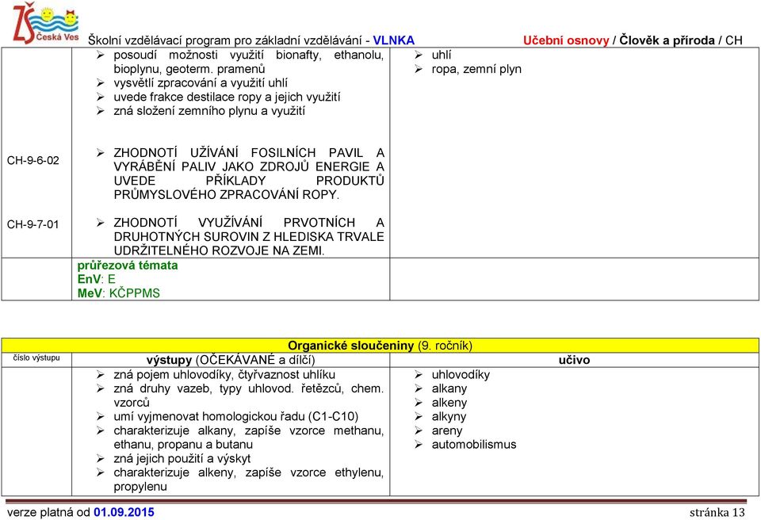The height and width of the screenshot is (520, 761).
Task: Click the line 'ZHODNOTÍ VYUŽÍVÁNÍ PRVOTNÍCH A'
Action: [248, 223]
